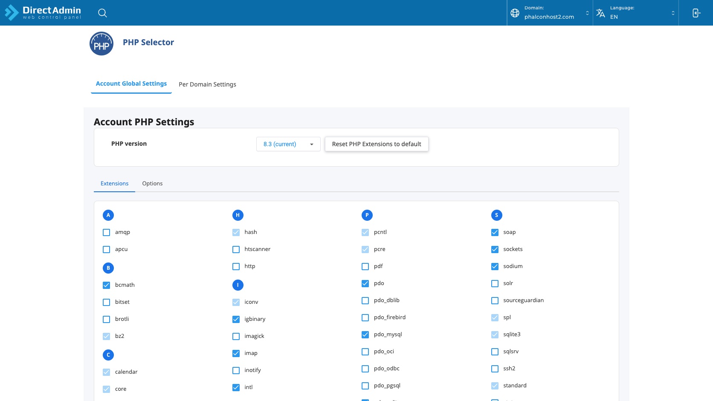Click Reset PHP Extensions to default
This screenshot has height=401, width=713.
[377, 144]
